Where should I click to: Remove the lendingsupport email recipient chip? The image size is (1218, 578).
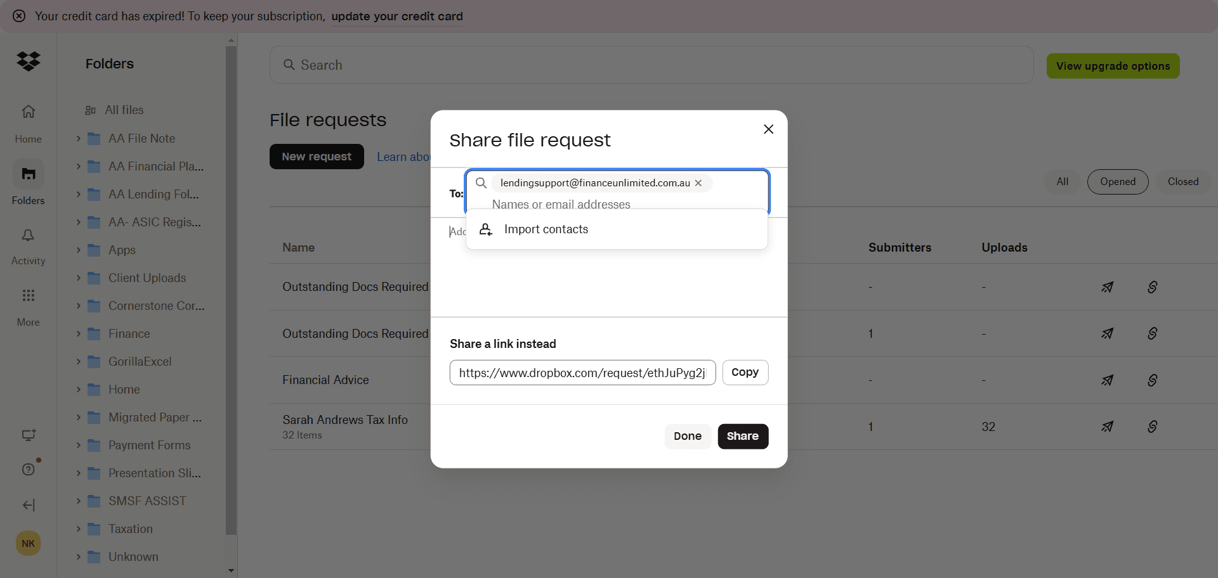pyautogui.click(x=698, y=183)
